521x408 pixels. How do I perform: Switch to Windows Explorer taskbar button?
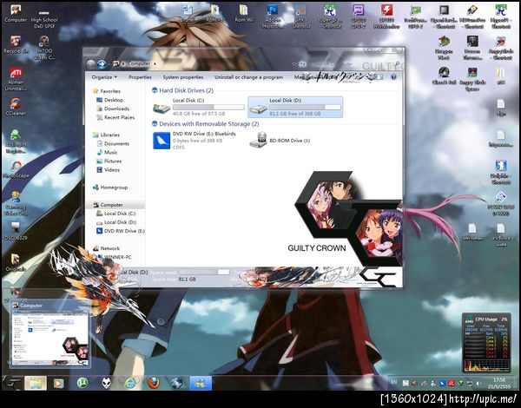click(36, 383)
